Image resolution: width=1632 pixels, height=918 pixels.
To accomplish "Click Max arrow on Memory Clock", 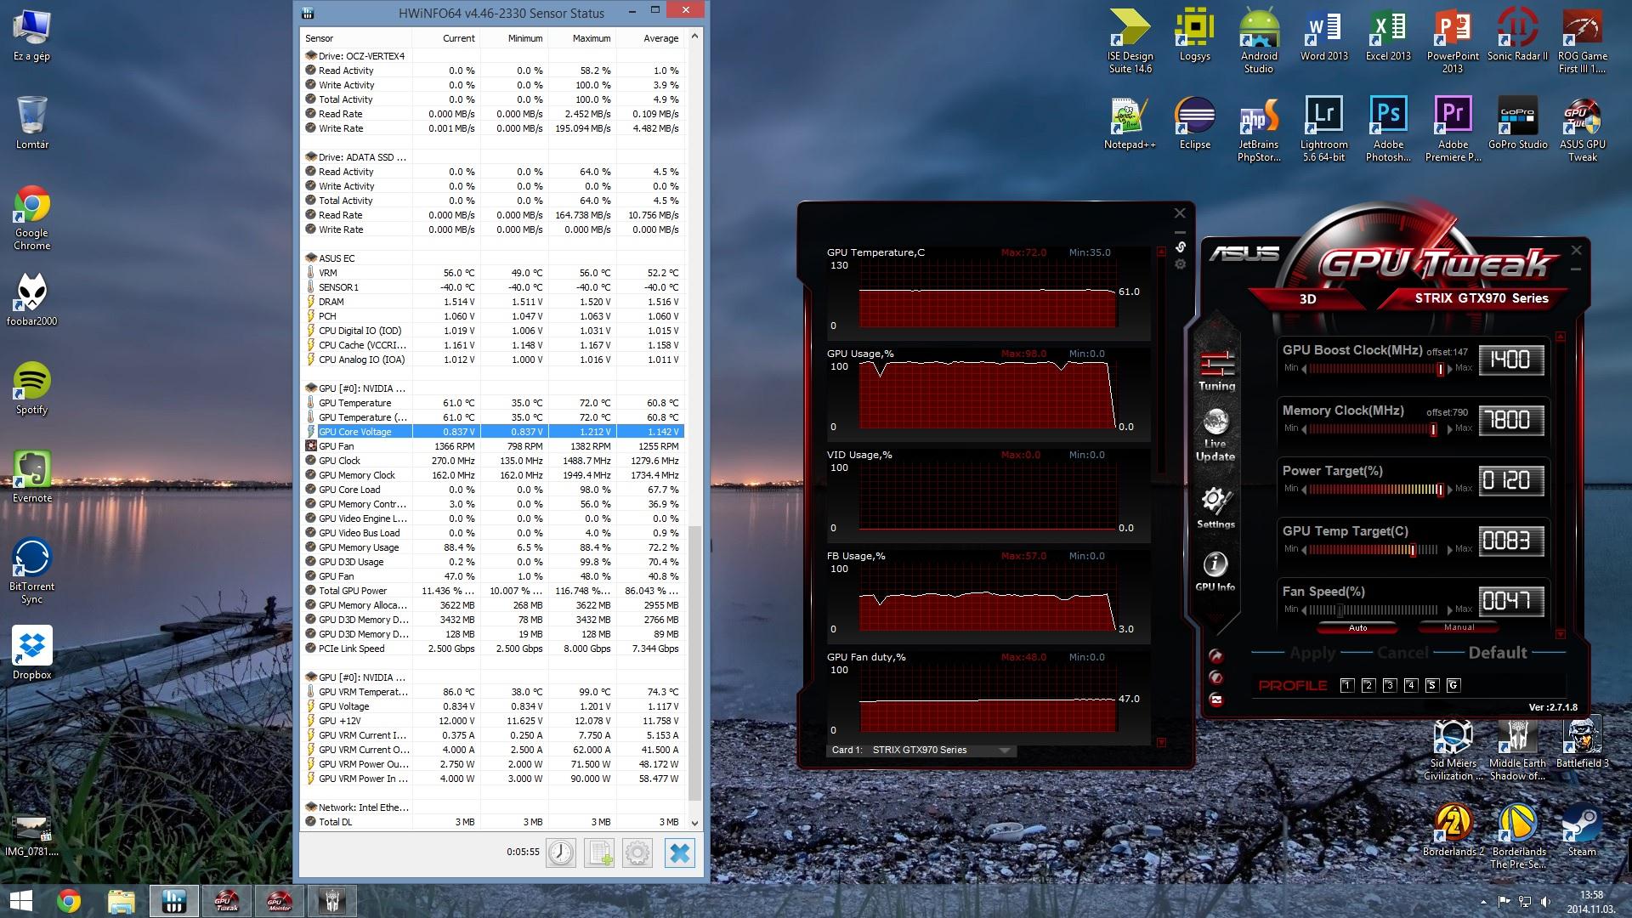I will click(x=1450, y=429).
